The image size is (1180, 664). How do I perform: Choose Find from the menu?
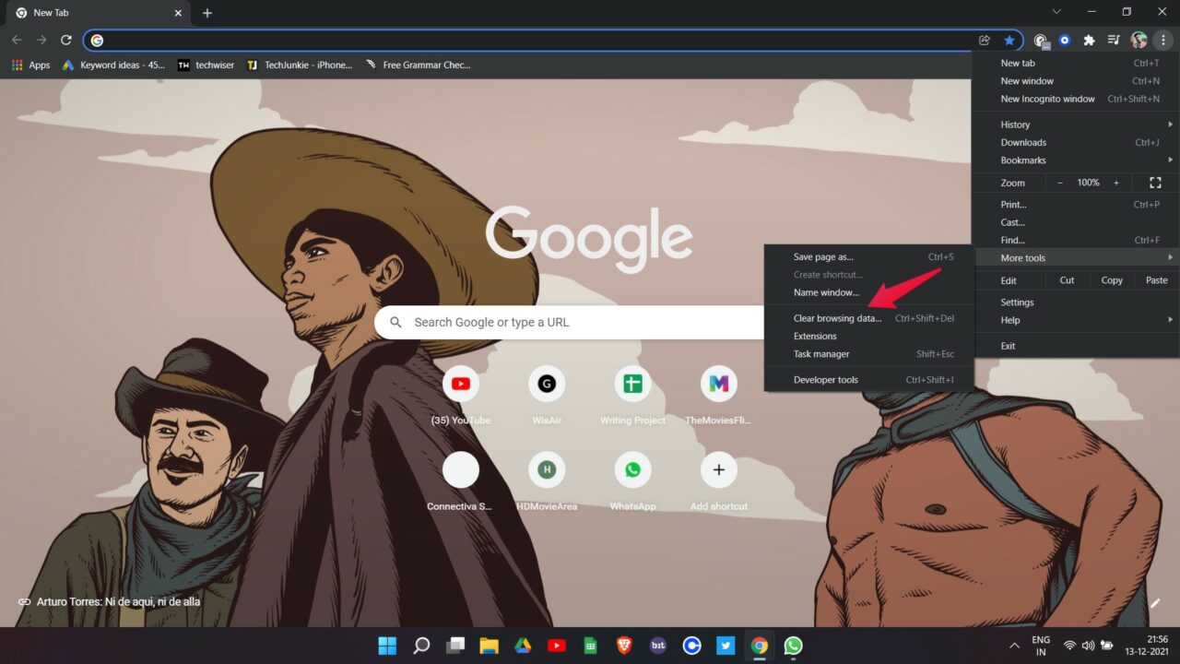(x=1075, y=241)
